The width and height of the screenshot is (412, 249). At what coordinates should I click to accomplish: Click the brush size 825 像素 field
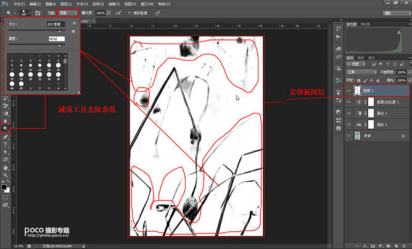(56, 24)
